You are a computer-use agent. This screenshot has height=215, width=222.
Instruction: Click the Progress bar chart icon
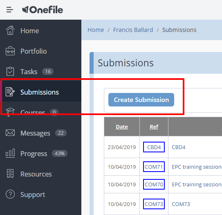pyautogui.click(x=10, y=153)
